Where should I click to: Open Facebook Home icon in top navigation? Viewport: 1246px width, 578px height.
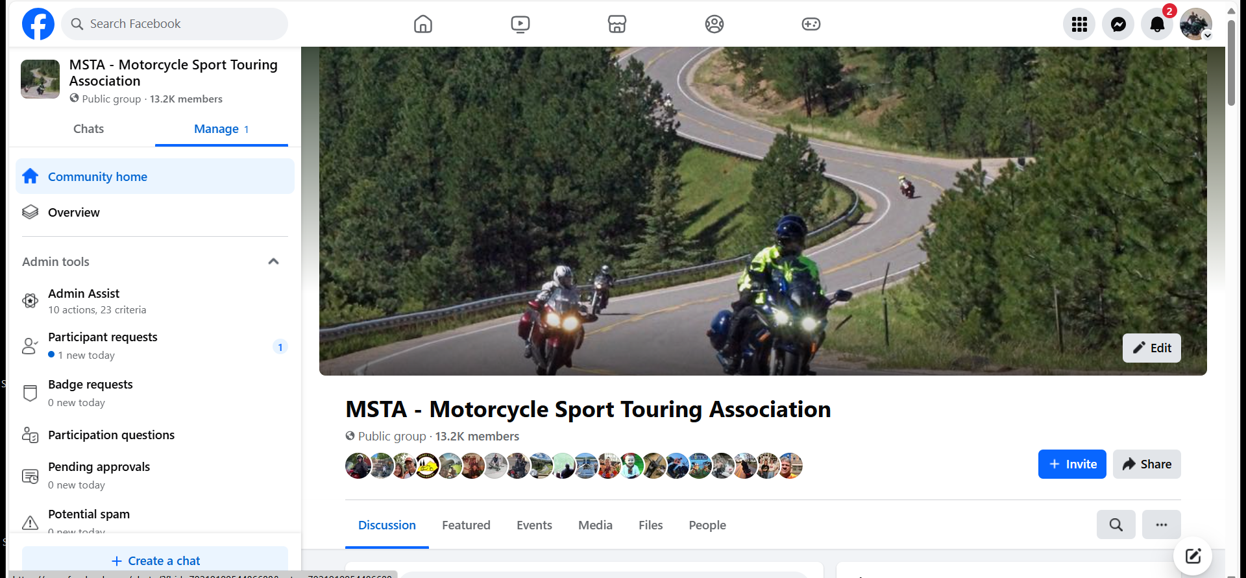(x=423, y=24)
